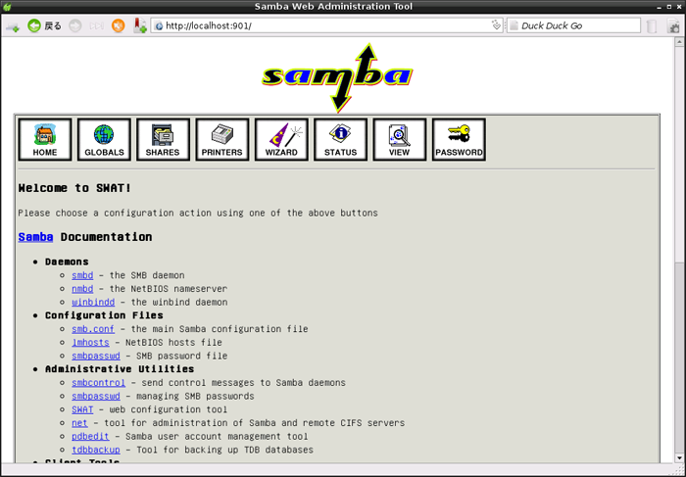
Task: Click the 'Daemons' section heading
Action: [67, 262]
